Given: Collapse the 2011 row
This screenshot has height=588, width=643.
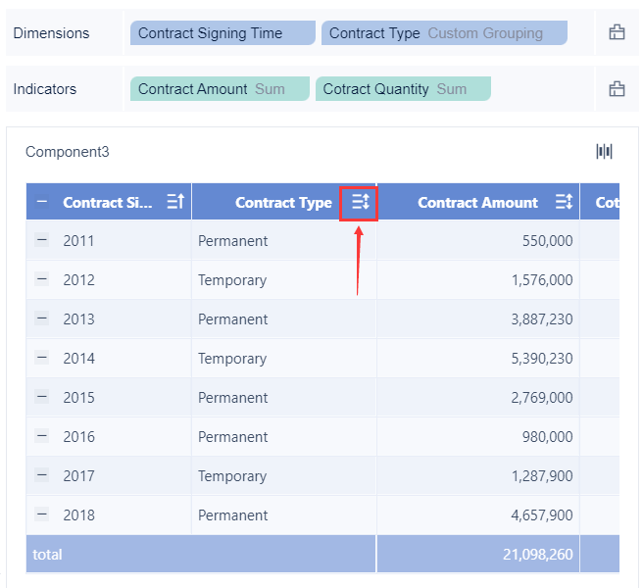Looking at the screenshot, I should (x=41, y=240).
